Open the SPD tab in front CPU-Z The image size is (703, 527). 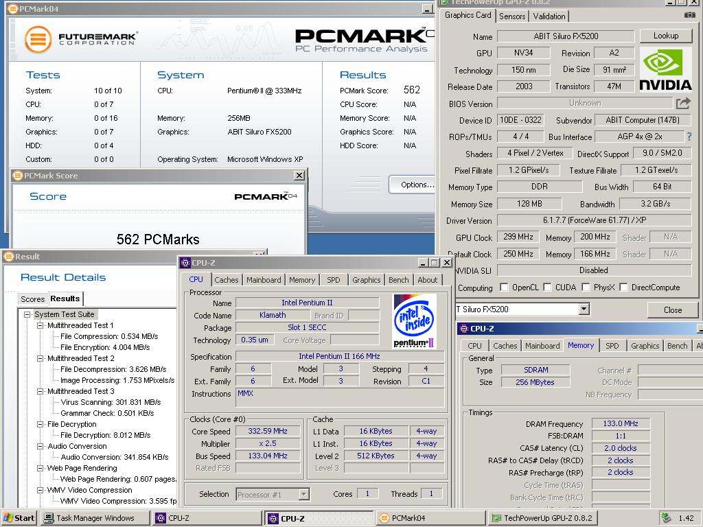point(333,280)
